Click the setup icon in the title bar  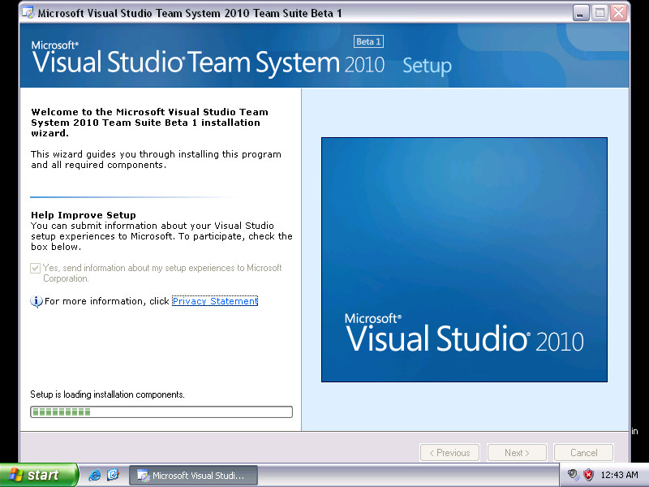pos(28,12)
